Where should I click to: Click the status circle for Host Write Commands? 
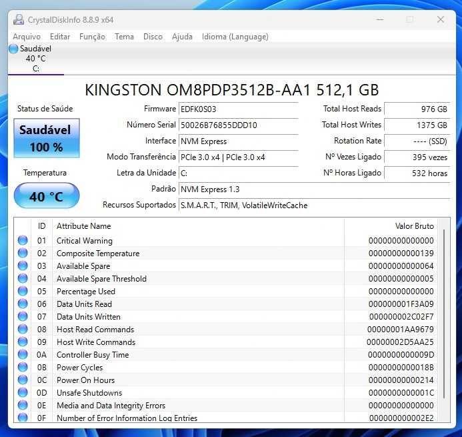(23, 342)
